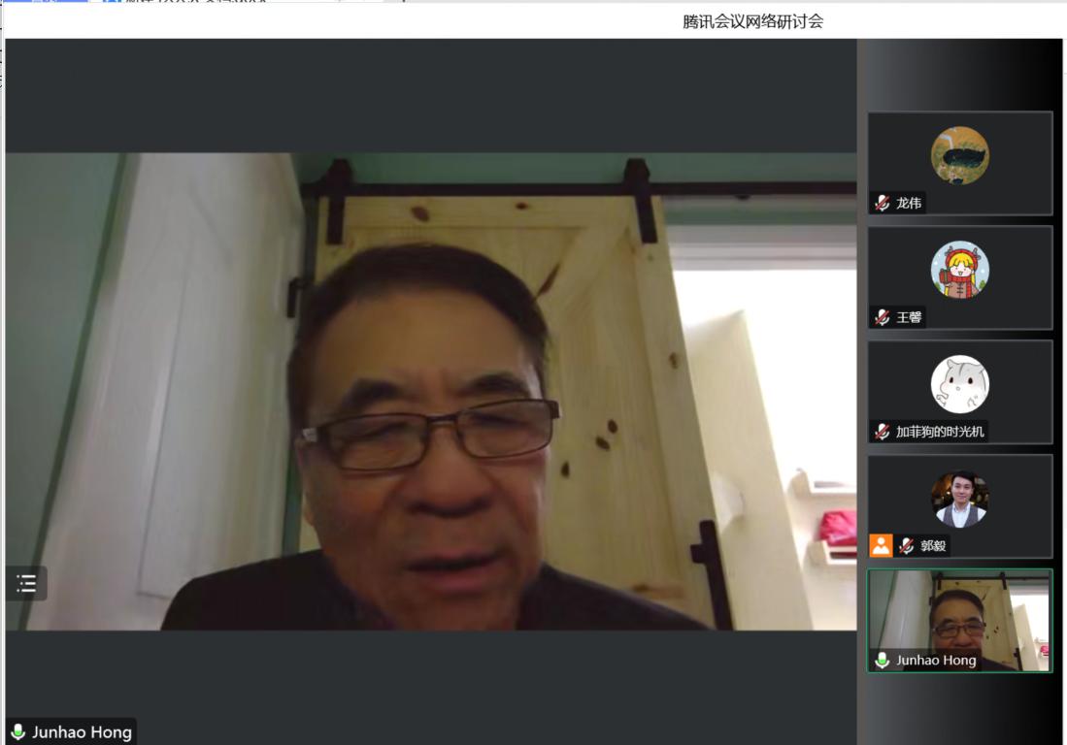Click muted mic icon next to 加菲狗的时光机
This screenshot has height=745, width=1067.
(x=882, y=432)
